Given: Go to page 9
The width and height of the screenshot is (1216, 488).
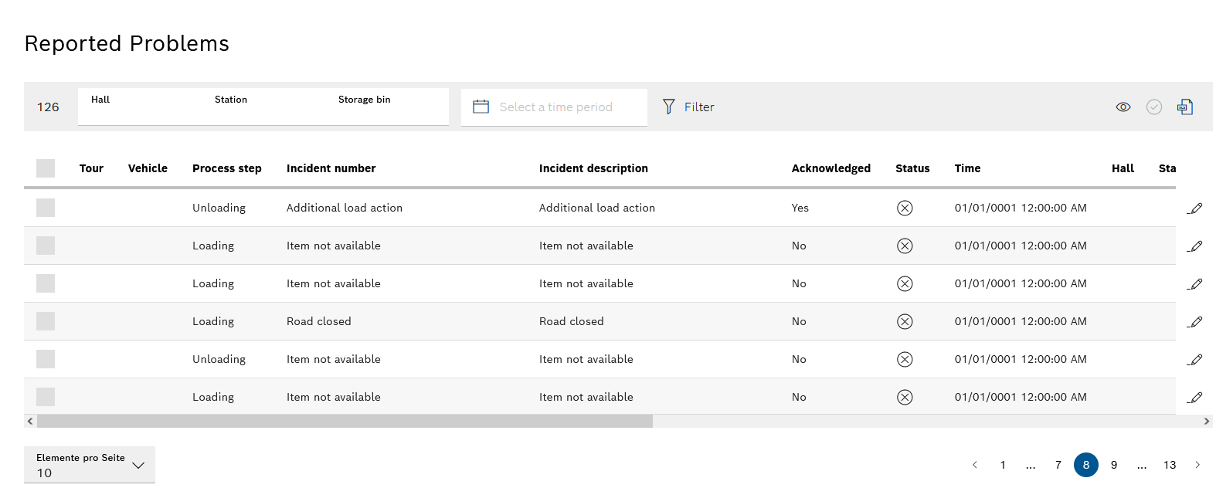Looking at the screenshot, I should (x=1114, y=465).
